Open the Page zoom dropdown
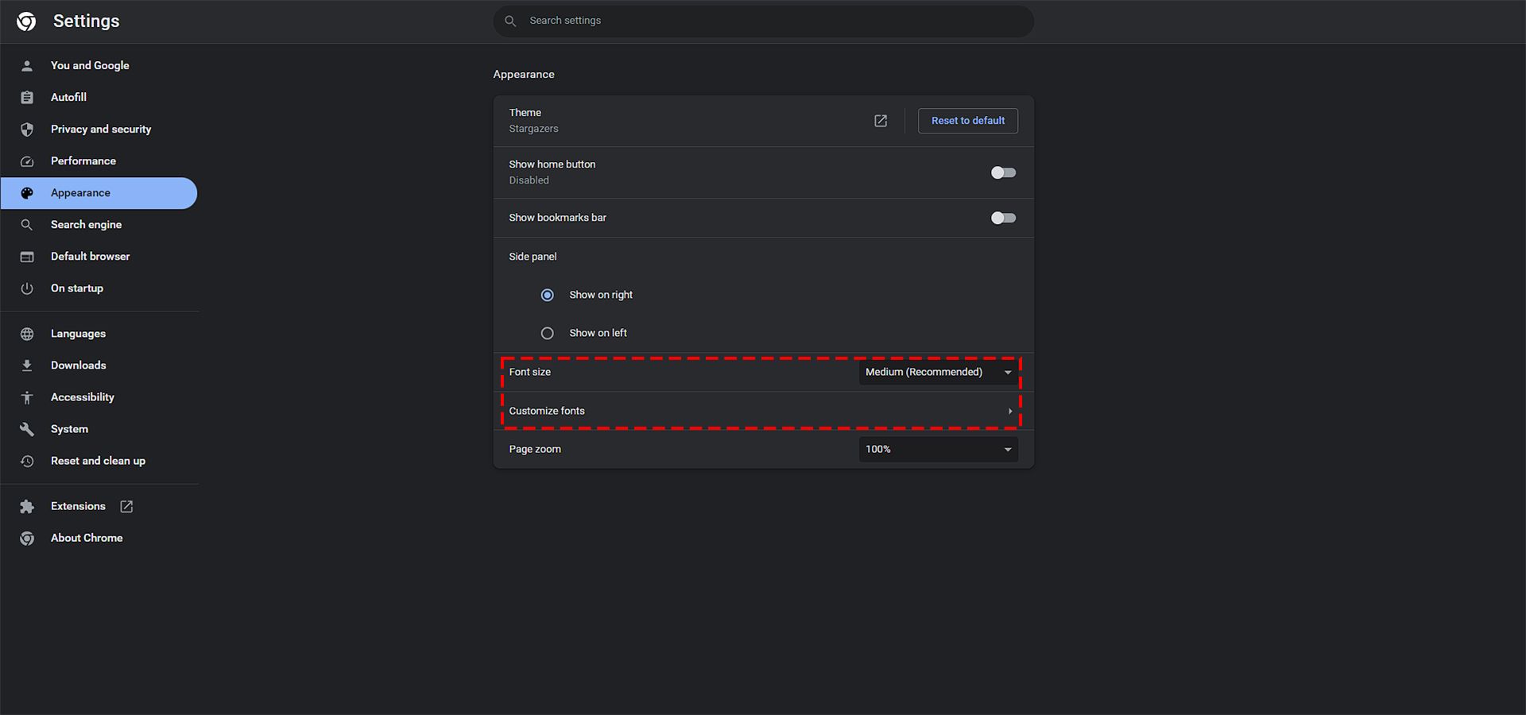 point(938,450)
